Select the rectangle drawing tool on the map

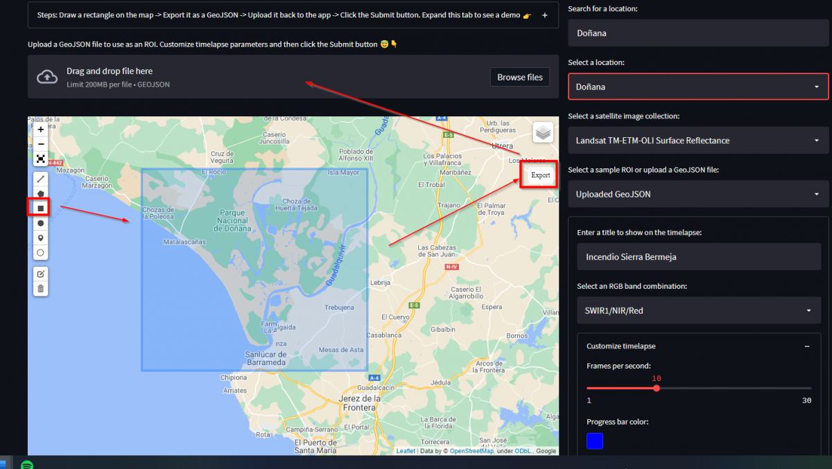point(40,207)
